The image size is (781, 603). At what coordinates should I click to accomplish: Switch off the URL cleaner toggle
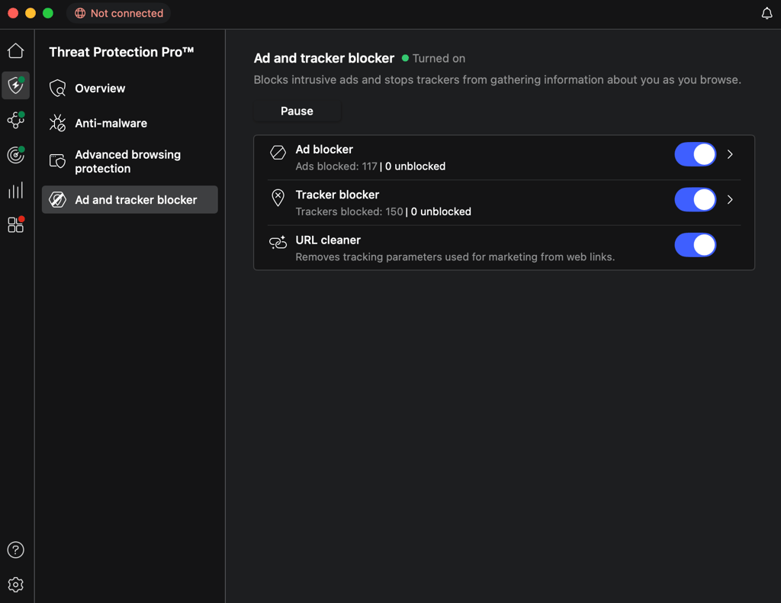coord(696,245)
